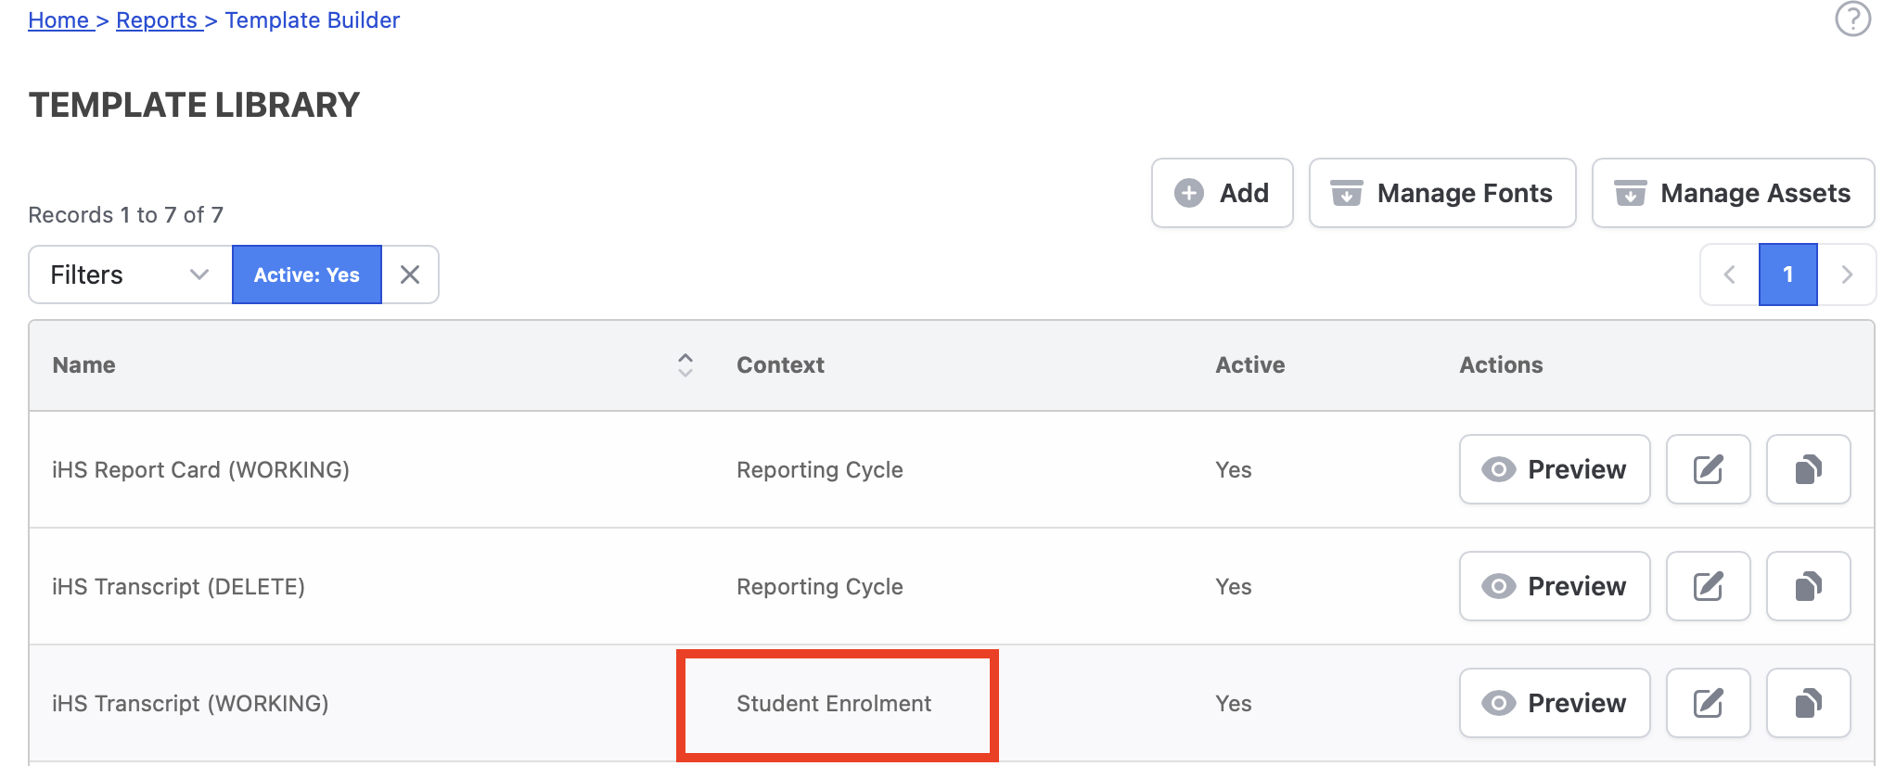Edit the iHS Transcript (WORKING) template
1883x766 pixels.
click(1708, 703)
